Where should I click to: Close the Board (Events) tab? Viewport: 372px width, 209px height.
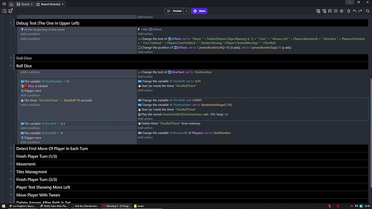63,4
